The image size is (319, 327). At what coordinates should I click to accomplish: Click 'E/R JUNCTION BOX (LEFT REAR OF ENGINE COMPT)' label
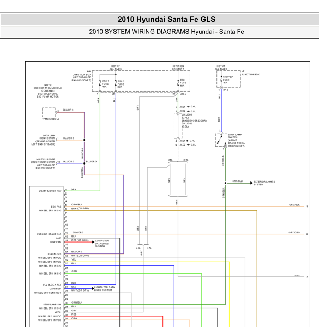click(82, 76)
